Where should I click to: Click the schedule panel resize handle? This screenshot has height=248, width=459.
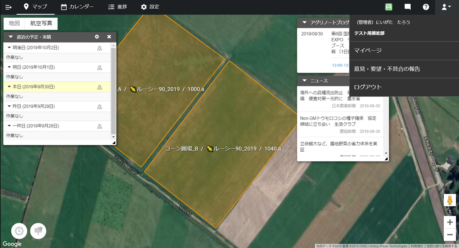[114, 143]
